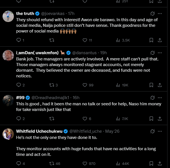170x168 pixels.
Task: Expand the three-dot menu on Whitfield_uche tweet
Action: [x=160, y=131]
